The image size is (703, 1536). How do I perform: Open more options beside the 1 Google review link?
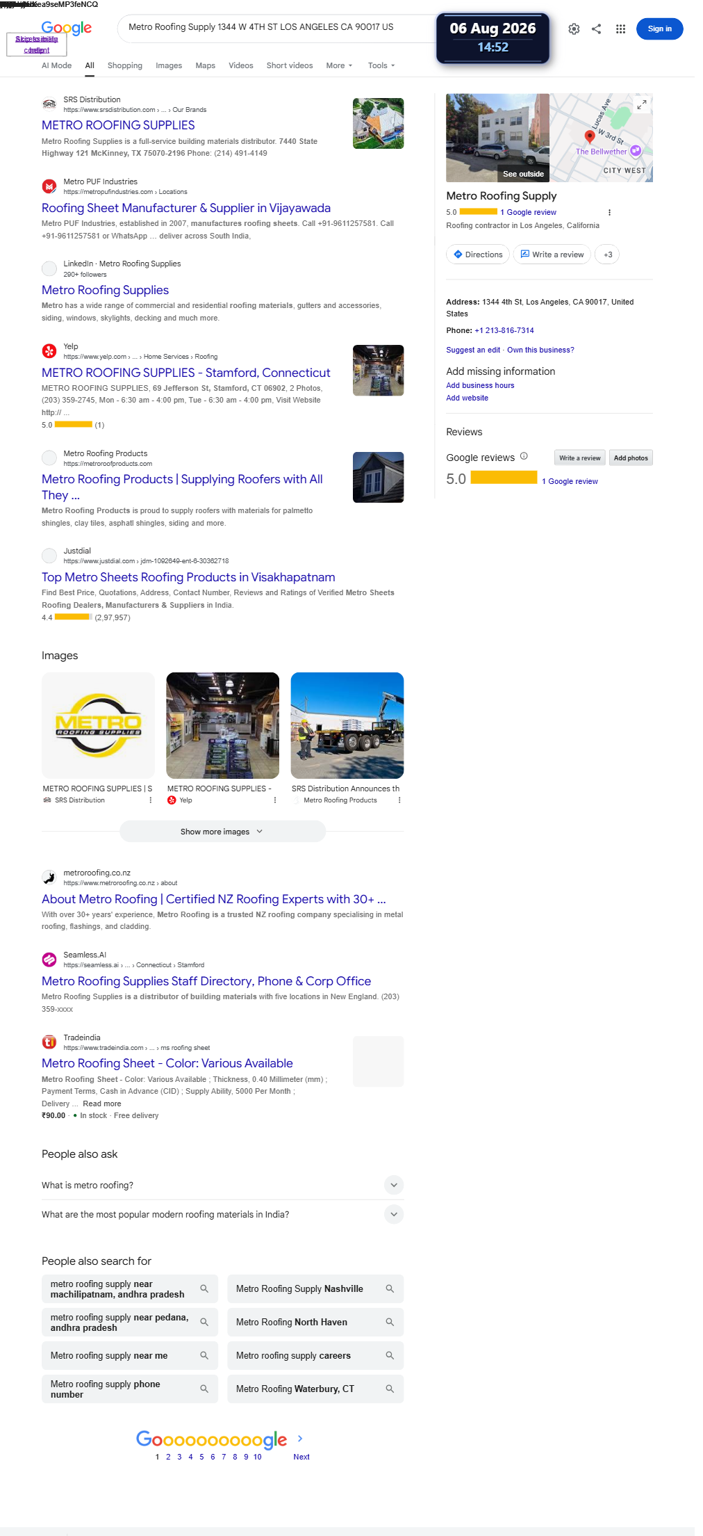609,213
